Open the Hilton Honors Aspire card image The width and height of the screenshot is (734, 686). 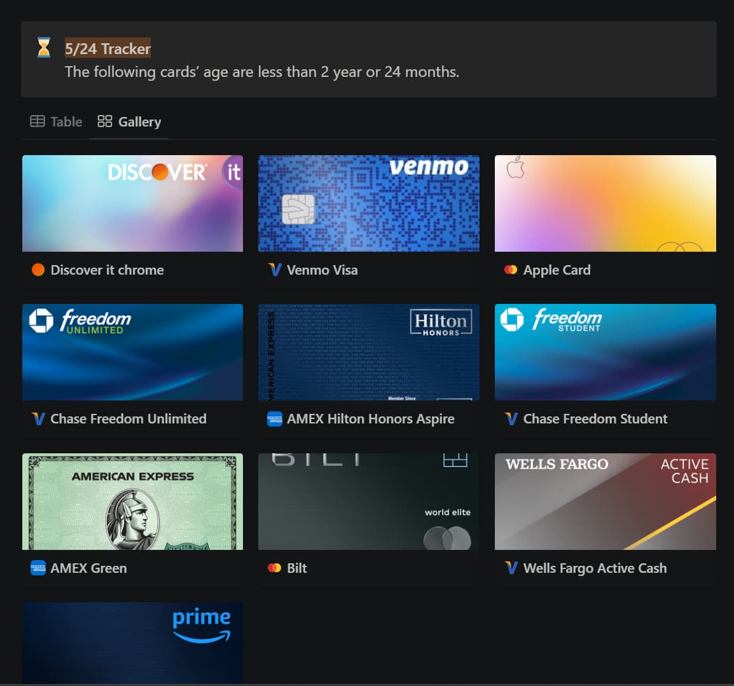click(x=369, y=352)
